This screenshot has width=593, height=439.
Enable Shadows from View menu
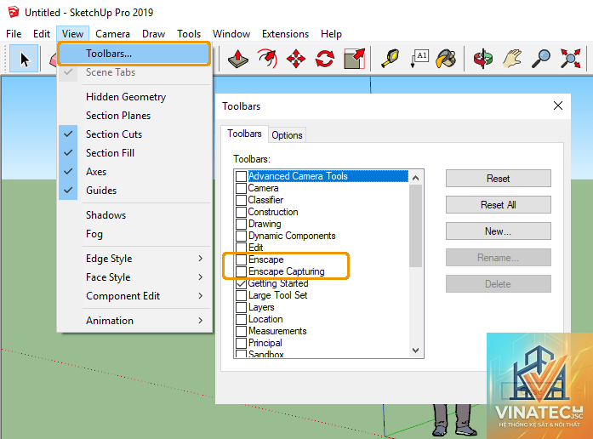pos(134,215)
